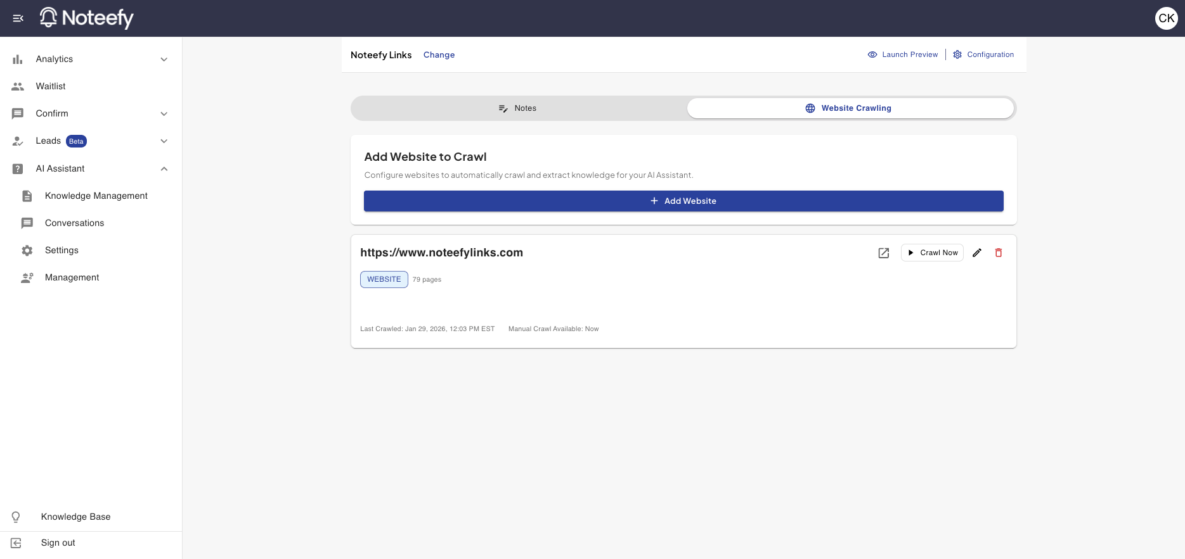Open Configuration gear link
The width and height of the screenshot is (1185, 559).
click(983, 54)
